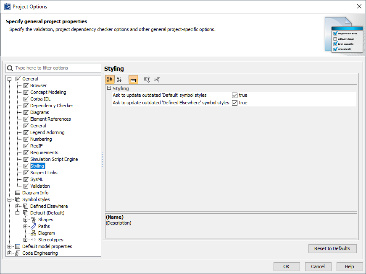The height and width of the screenshot is (274, 366).
Task: Uncheck 'Default' symbol styles update checkbox
Action: tap(234, 95)
